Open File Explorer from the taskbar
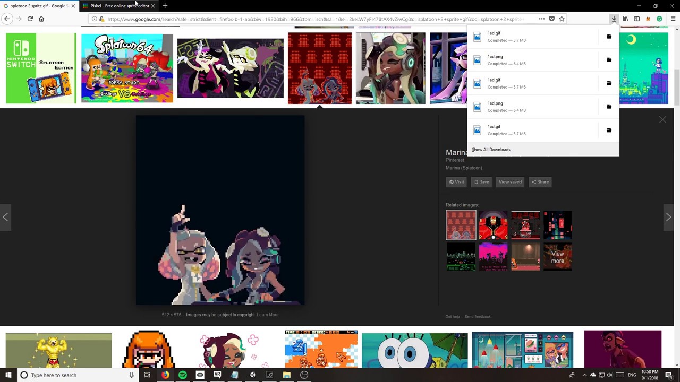Image resolution: width=680 pixels, height=382 pixels. pos(287,375)
